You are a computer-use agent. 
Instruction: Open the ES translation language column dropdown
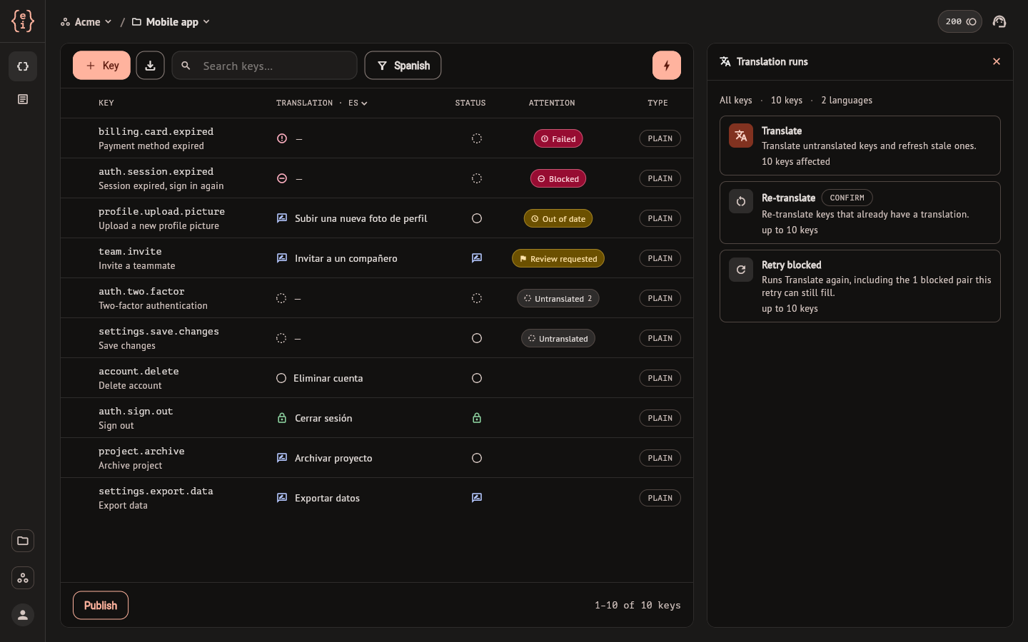358,103
